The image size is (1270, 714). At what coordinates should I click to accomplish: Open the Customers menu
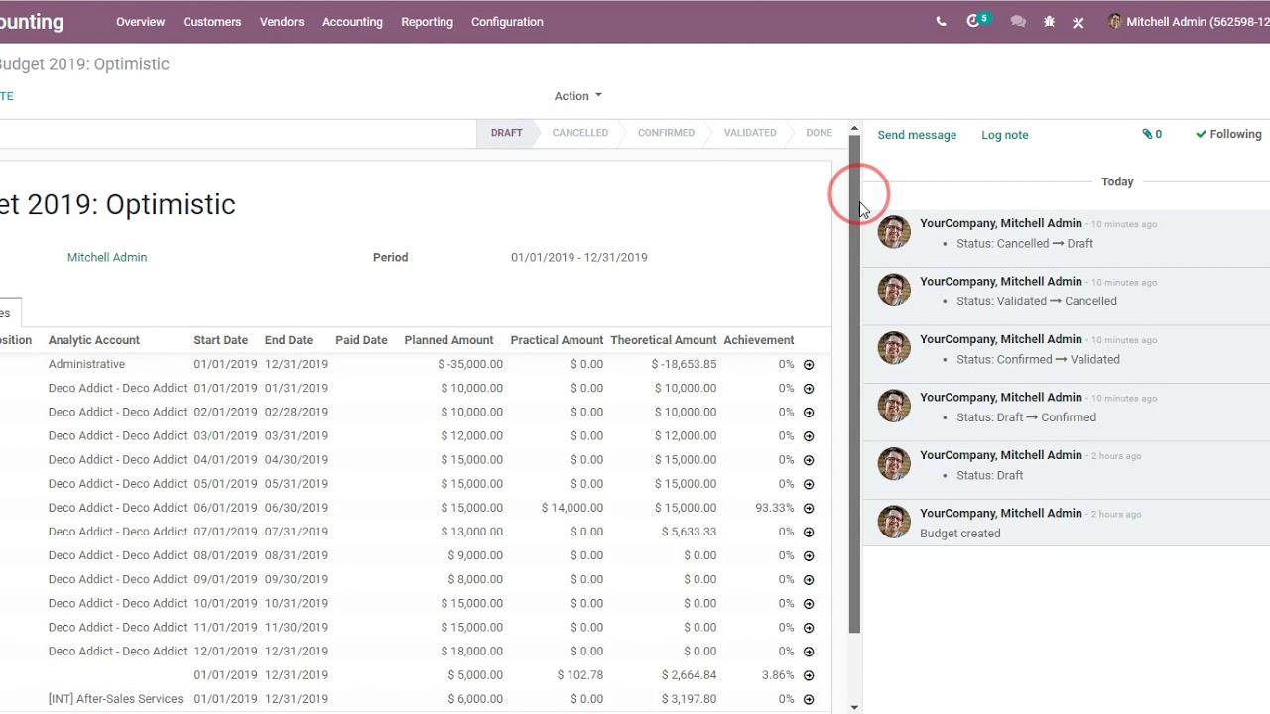(x=212, y=21)
